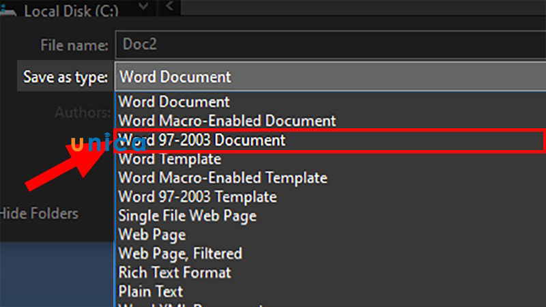546x307 pixels.
Task: Pick Word 97-2003 Template from list
Action: pos(197,197)
